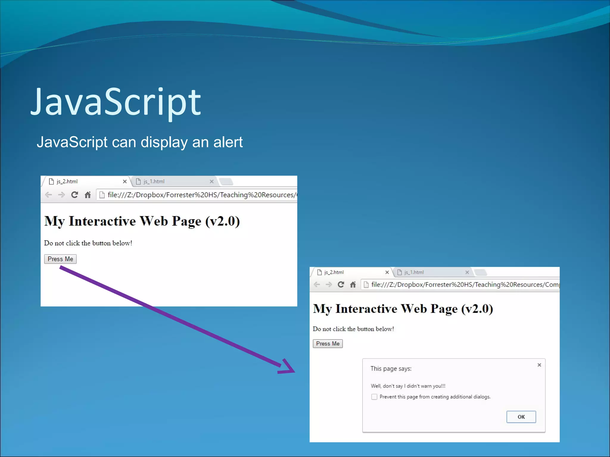
Task: Click 'My Interactive Web Page (v2.0)' heading in left window
Action: [x=142, y=221]
